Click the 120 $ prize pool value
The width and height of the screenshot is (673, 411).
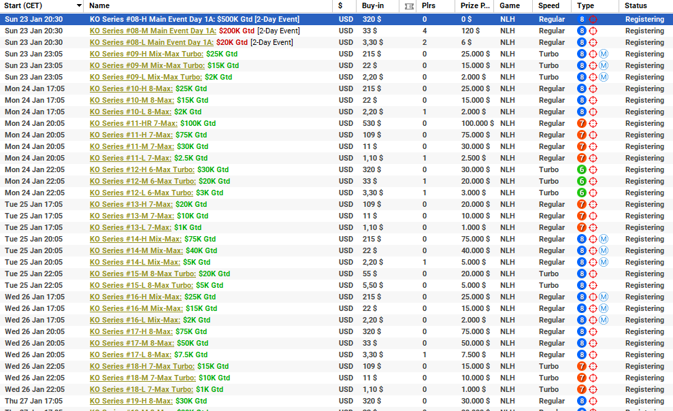pyautogui.click(x=470, y=31)
